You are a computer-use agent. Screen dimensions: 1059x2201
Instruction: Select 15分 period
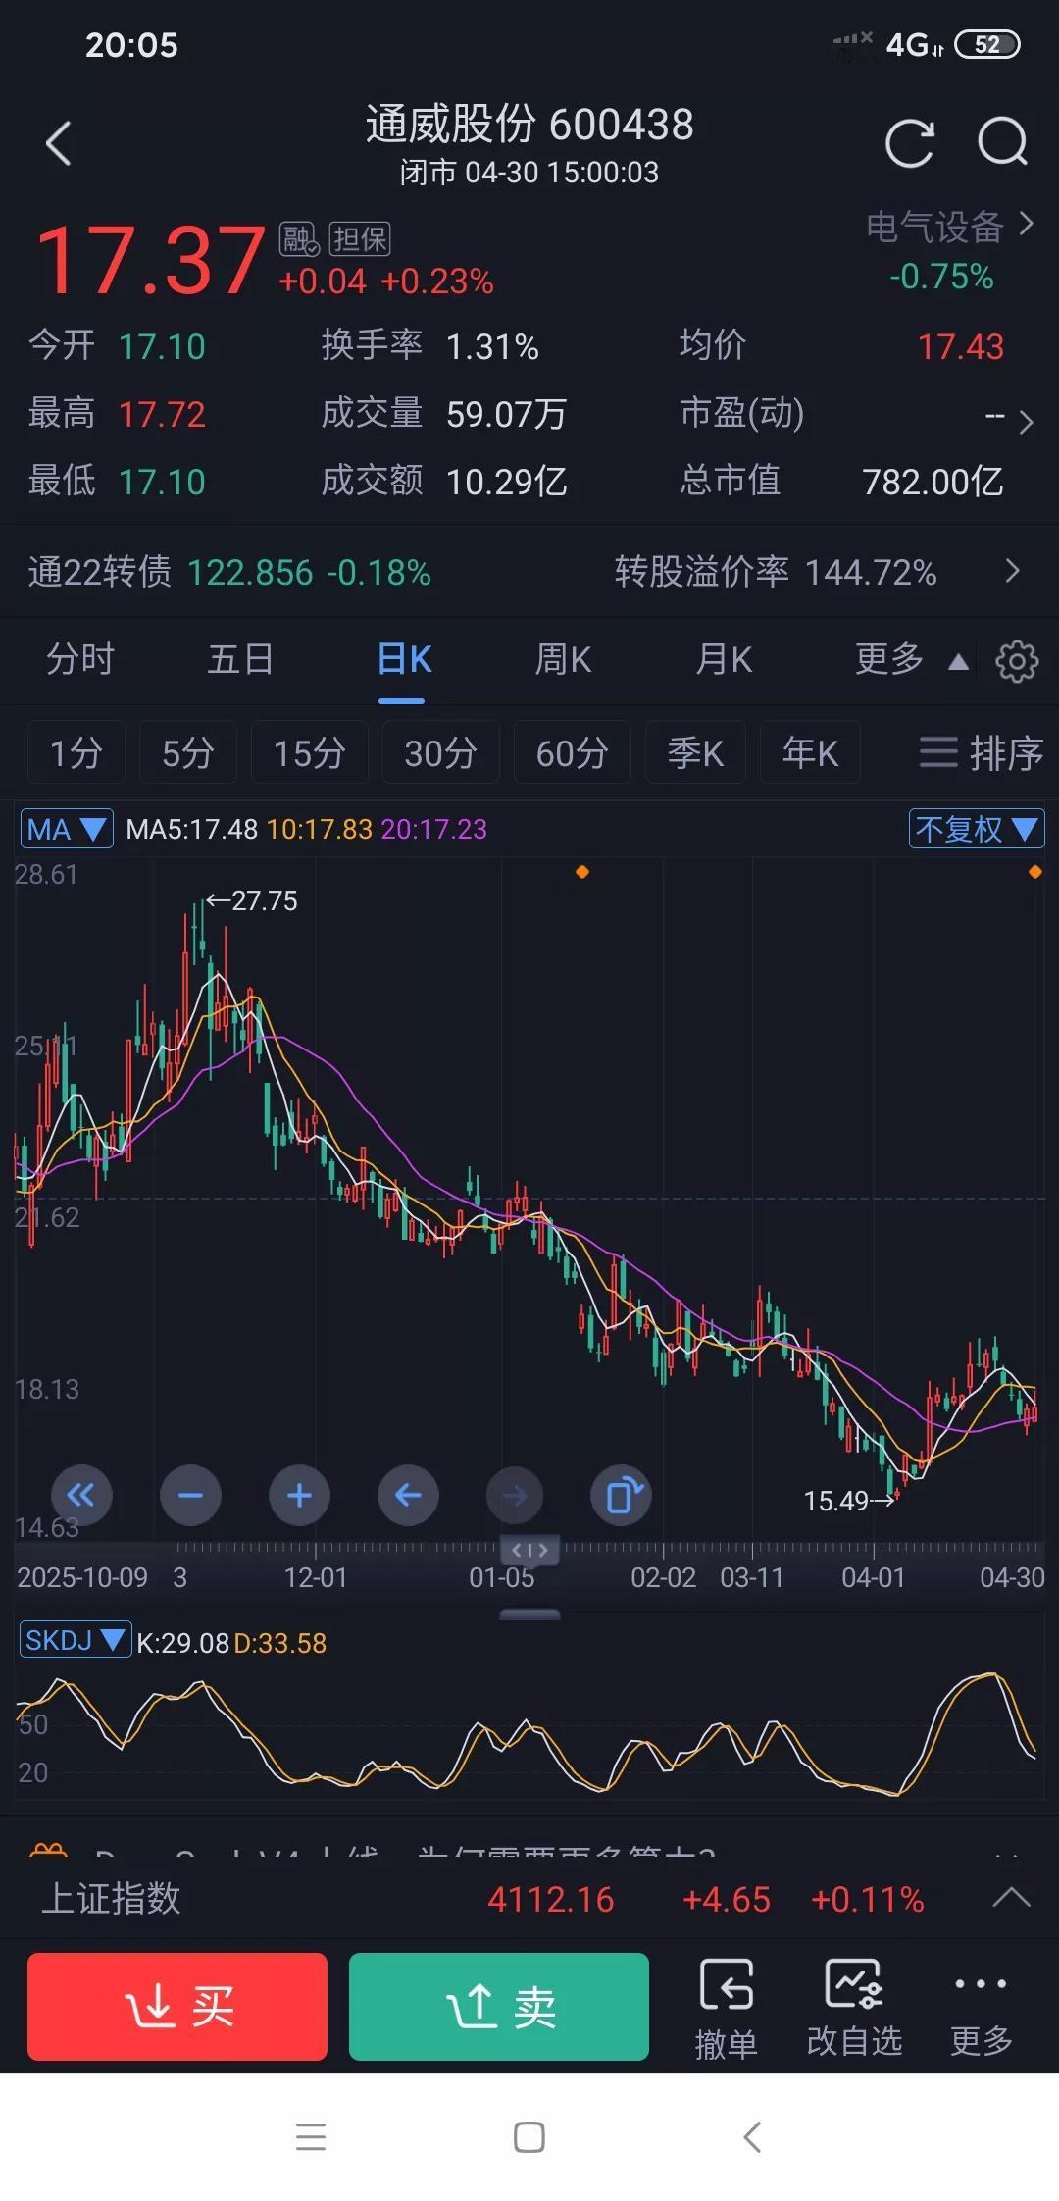point(310,752)
